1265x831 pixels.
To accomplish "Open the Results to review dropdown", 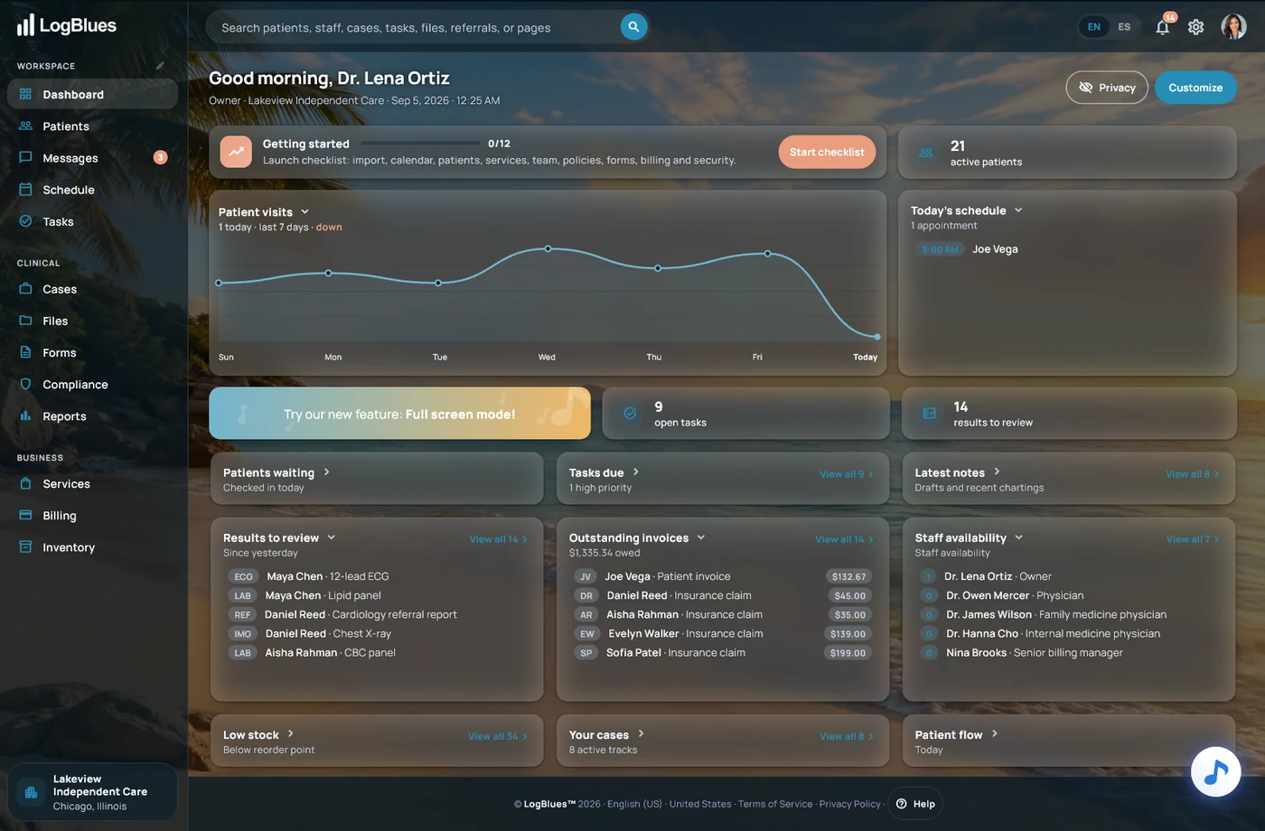I will coord(331,537).
